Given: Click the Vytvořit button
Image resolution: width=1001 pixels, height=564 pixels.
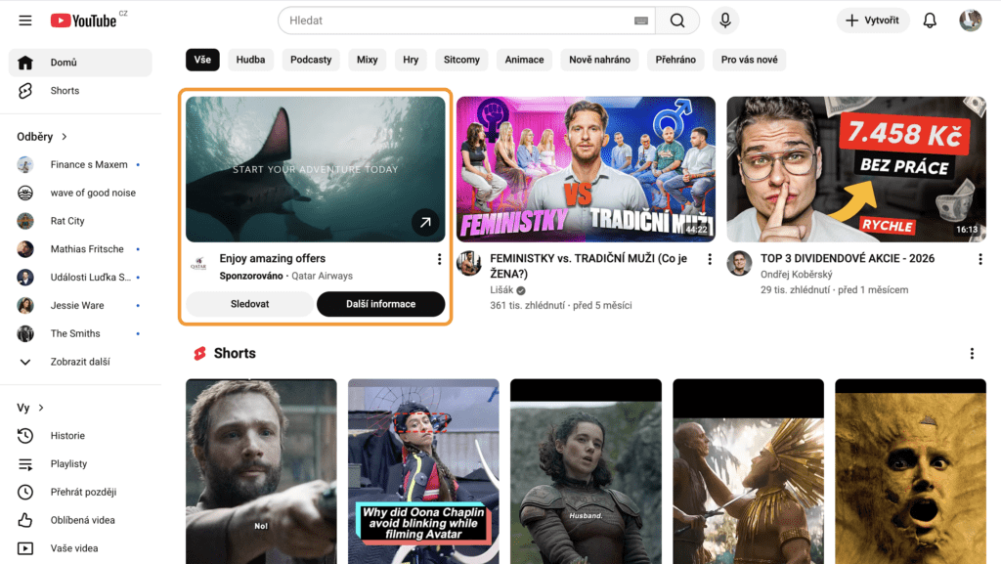Looking at the screenshot, I should pos(873,21).
